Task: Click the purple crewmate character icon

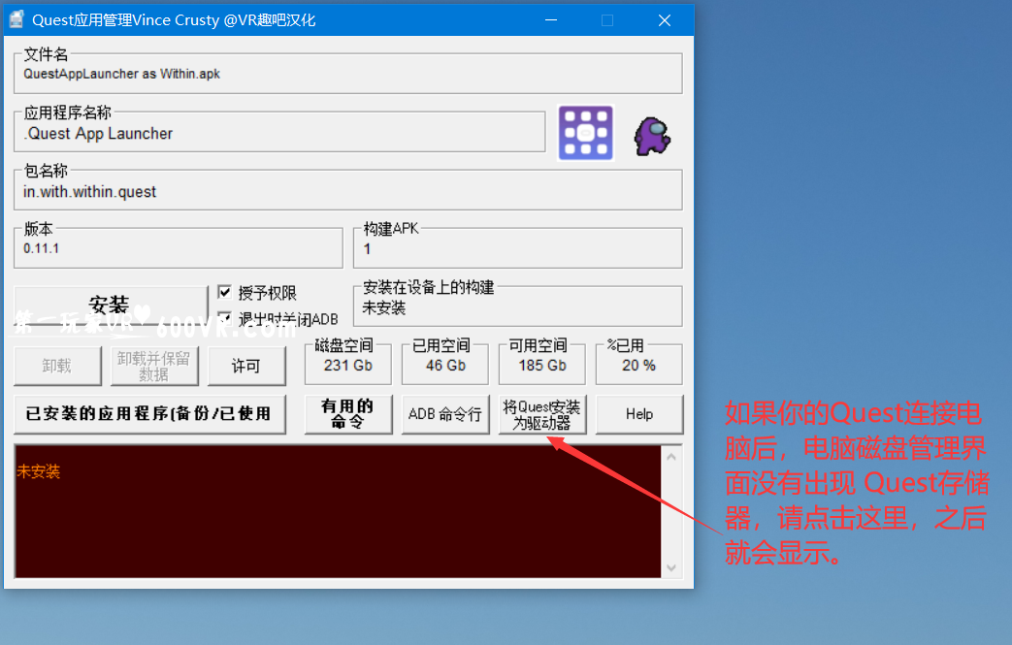Action: tap(652, 136)
